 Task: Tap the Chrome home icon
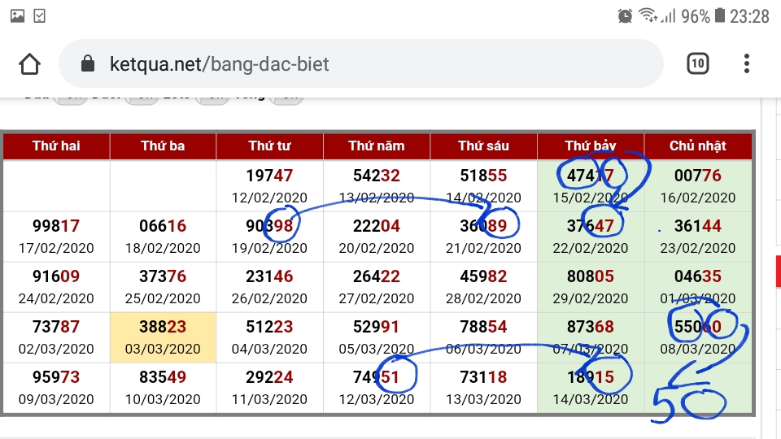pyautogui.click(x=29, y=63)
